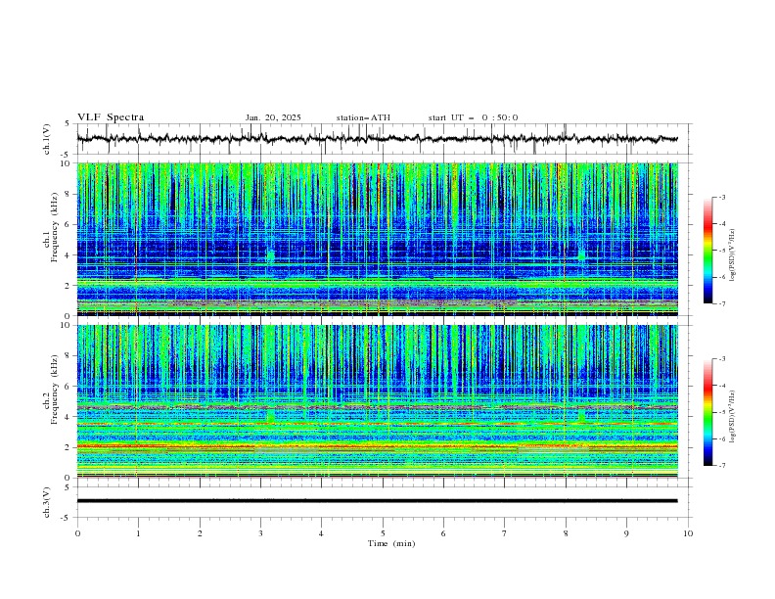Click the "ch.3(V)" axis label
The image size is (775, 599).
click(47, 502)
